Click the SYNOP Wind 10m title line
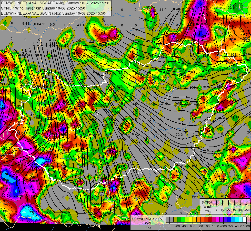The width and height of the screenshot is (251, 231). 43,8
